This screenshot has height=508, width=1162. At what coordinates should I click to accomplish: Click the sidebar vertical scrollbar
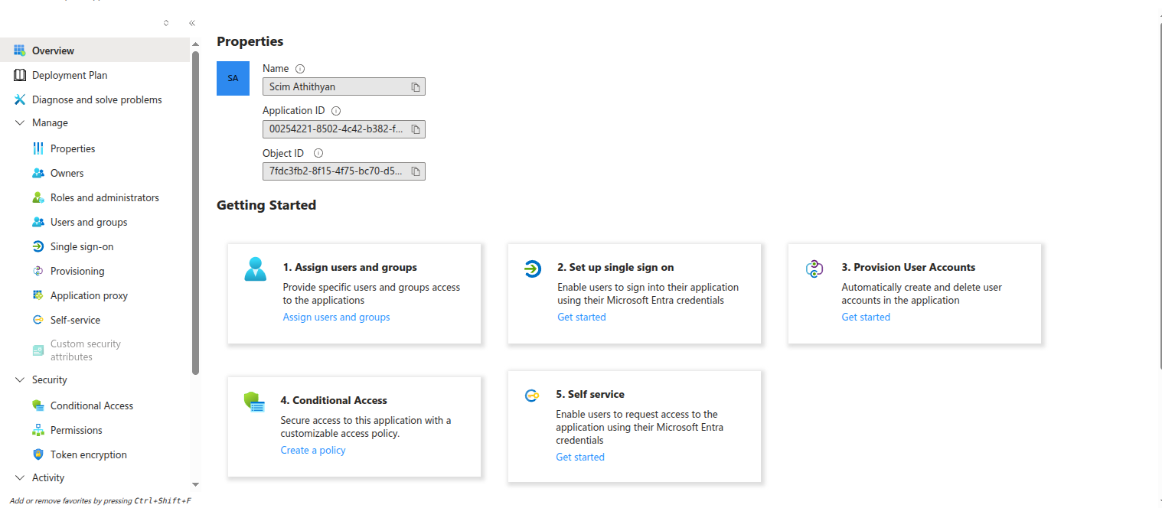pos(195,213)
